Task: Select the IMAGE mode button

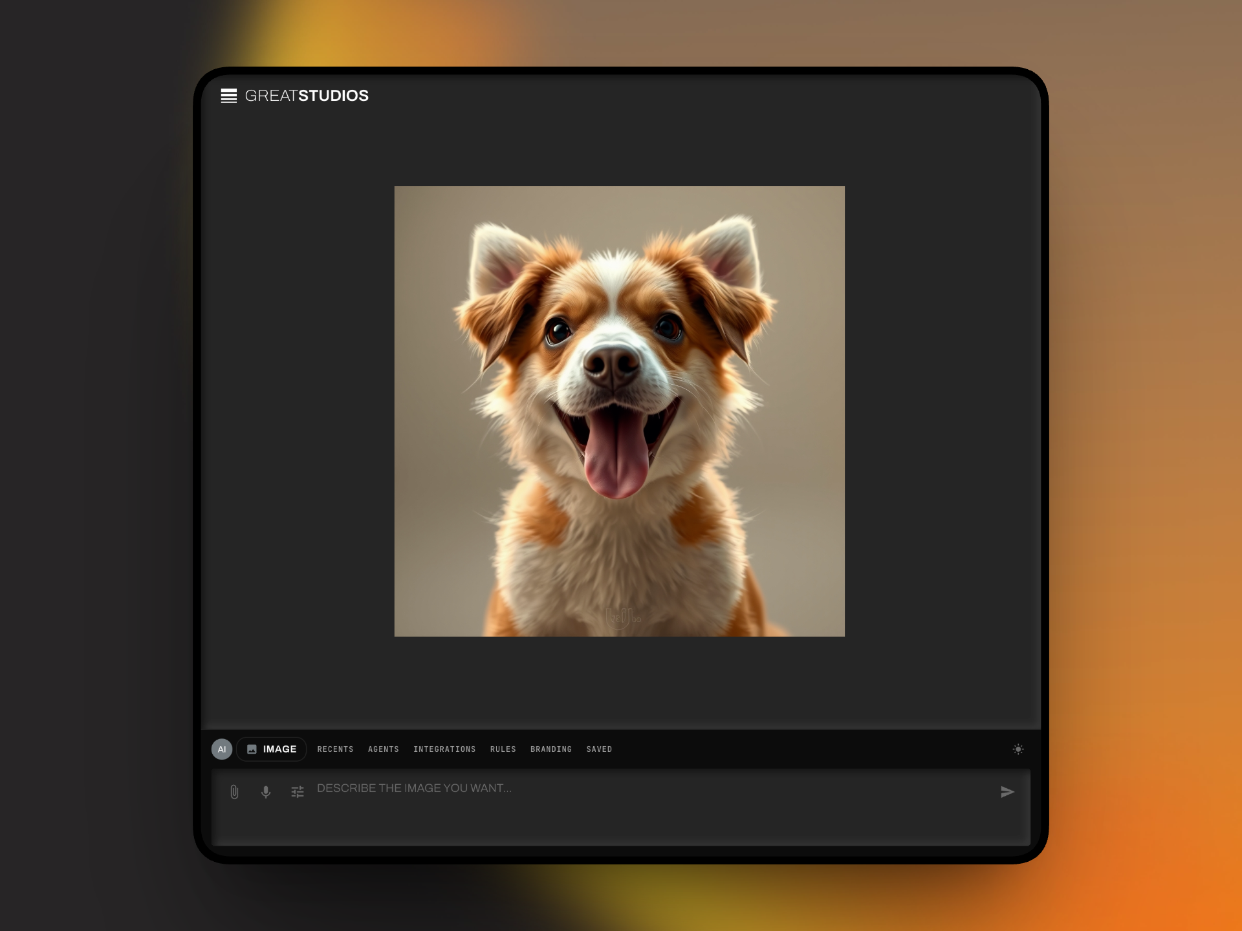Action: 272,749
